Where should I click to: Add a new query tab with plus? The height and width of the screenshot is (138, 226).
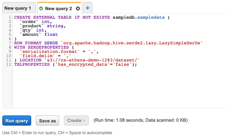(x=87, y=8)
